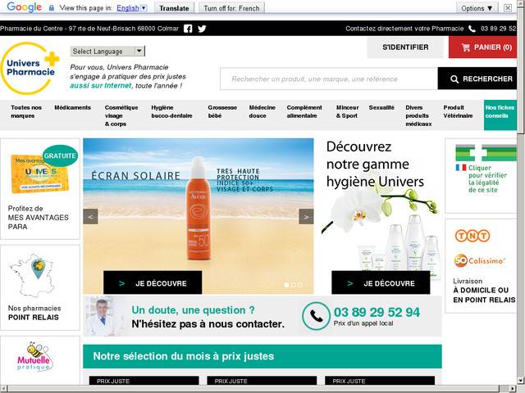Image resolution: width=525 pixels, height=393 pixels.
Task: Open the Options dropdown in the translate bar
Action: [x=477, y=8]
